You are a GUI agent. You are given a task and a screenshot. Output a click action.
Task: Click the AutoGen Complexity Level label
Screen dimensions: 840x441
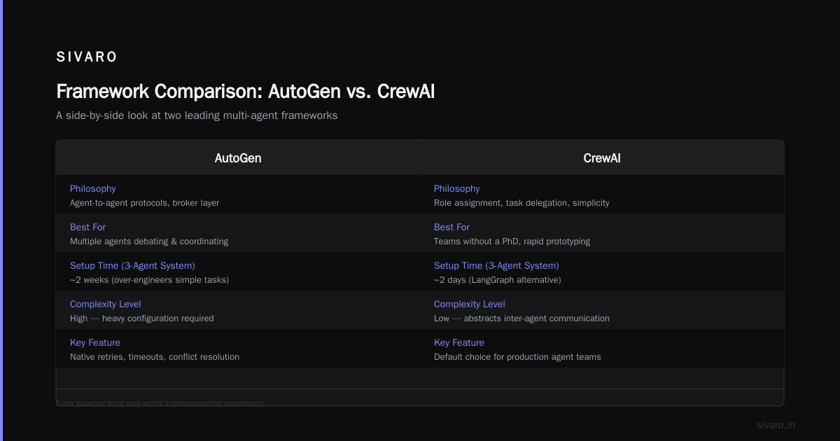click(106, 304)
